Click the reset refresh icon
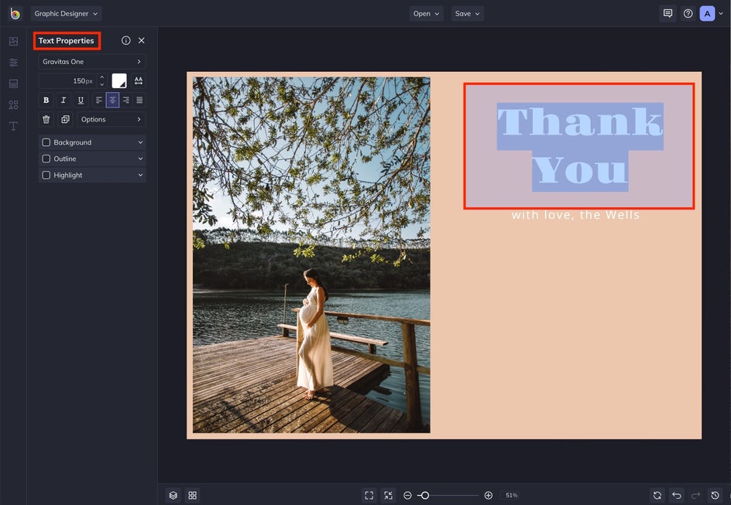This screenshot has height=505, width=731. coord(657,495)
